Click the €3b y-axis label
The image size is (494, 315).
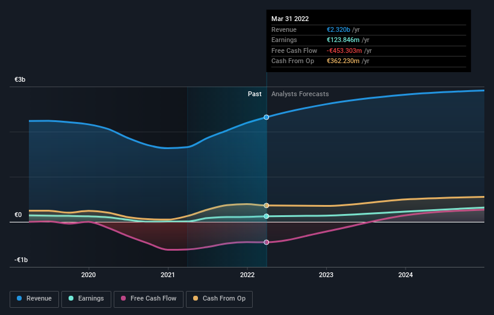[20, 79]
